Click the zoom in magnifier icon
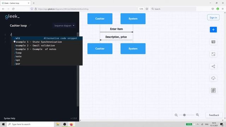 197,115
